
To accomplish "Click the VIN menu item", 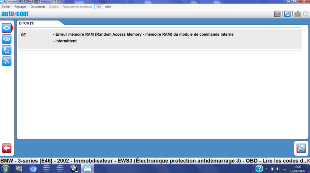I will click(x=99, y=7).
